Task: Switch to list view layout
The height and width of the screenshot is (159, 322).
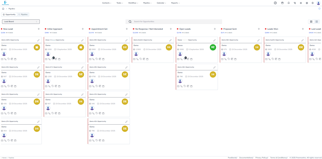Action: click(317, 22)
